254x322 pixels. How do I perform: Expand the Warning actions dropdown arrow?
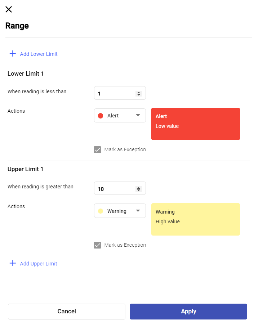[x=138, y=211]
